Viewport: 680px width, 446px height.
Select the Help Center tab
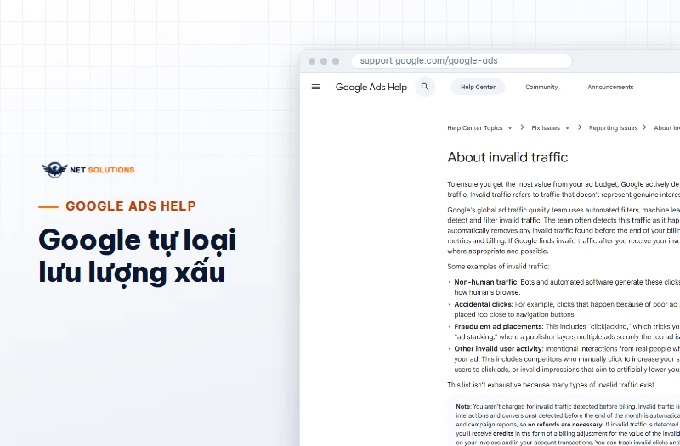478,87
